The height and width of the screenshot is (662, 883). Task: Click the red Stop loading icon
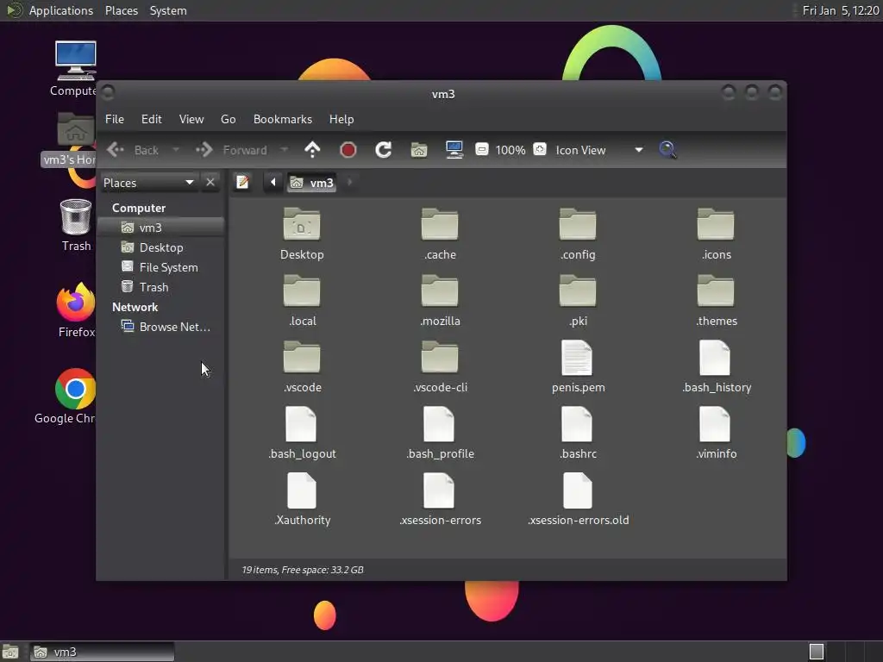(348, 150)
